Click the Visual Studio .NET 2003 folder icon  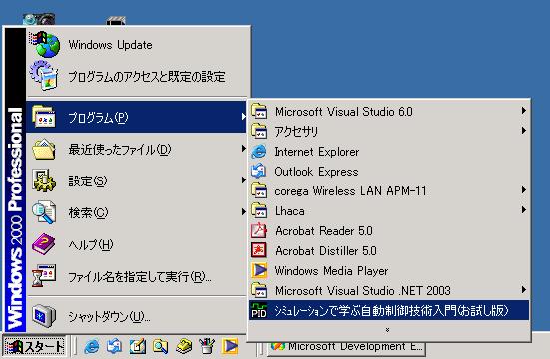pyautogui.click(x=259, y=290)
